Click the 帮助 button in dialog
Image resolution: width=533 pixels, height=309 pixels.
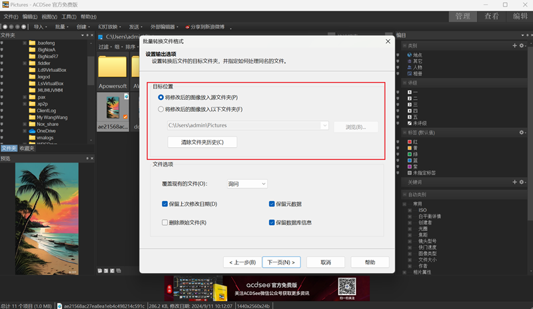(370, 262)
